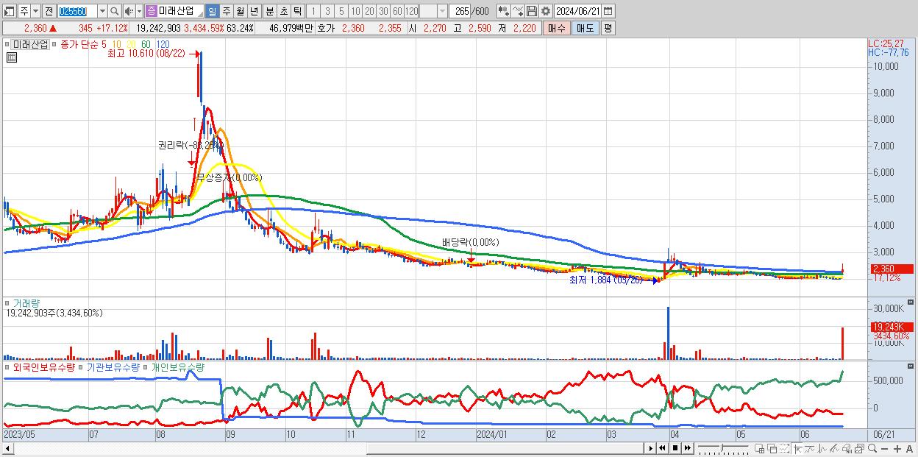Toggle the 전 button next to stock code

[x=49, y=11]
